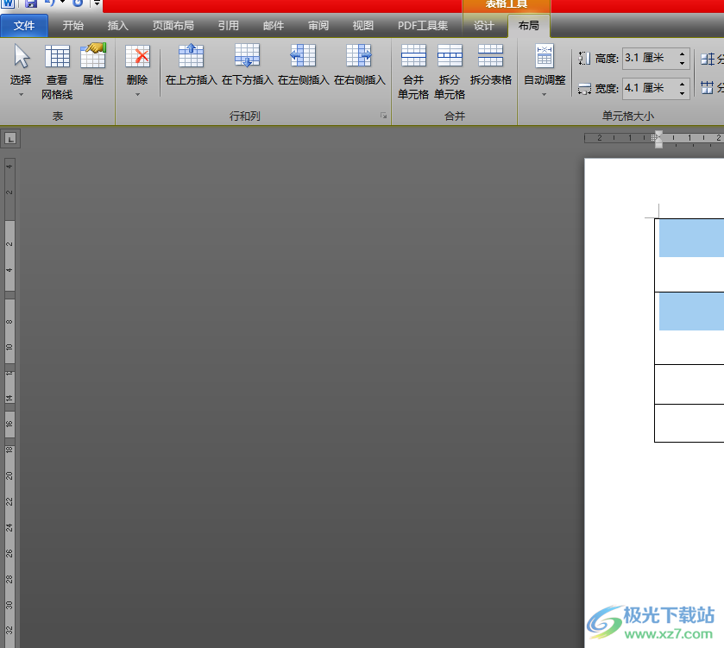Image resolution: width=724 pixels, height=648 pixels.
Task: Insert column to the right (在右侧插入)
Action: tap(359, 65)
